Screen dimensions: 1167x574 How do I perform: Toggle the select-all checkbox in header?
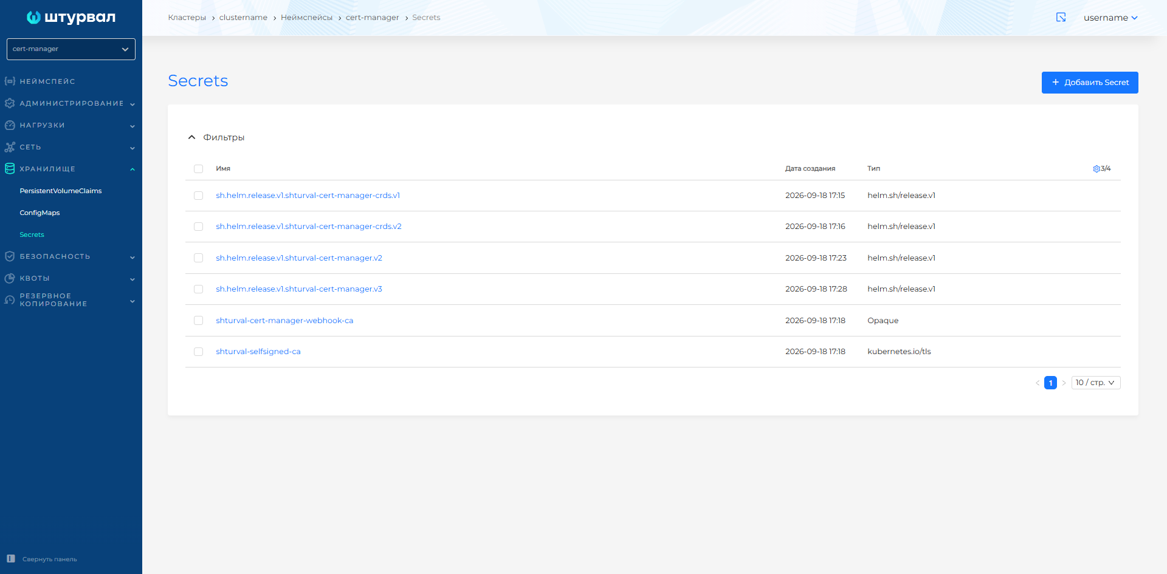198,169
